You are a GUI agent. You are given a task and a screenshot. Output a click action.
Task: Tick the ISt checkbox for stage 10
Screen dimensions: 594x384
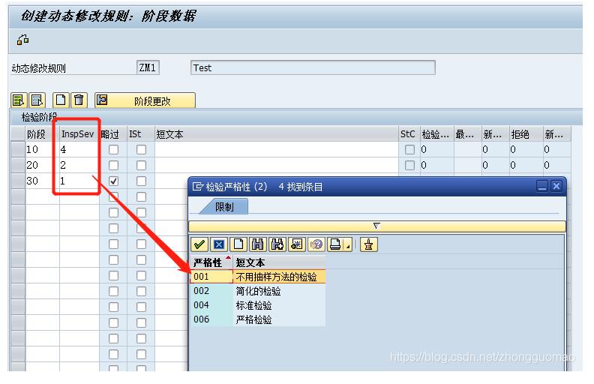point(141,149)
